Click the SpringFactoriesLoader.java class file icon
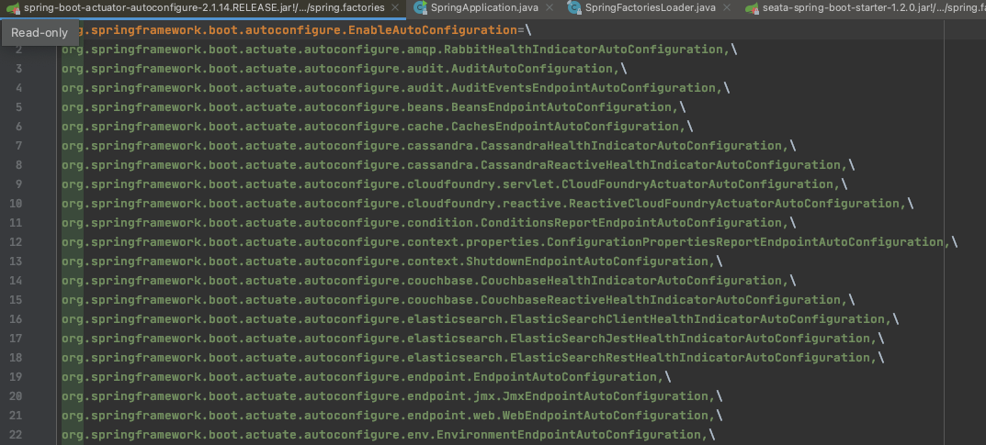The height and width of the screenshot is (445, 986). click(574, 8)
